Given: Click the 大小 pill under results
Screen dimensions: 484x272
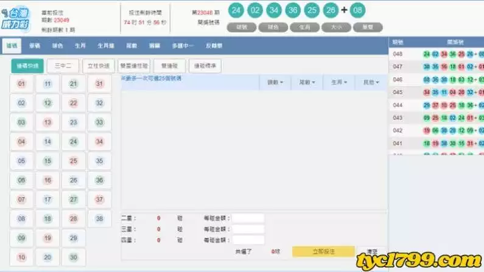Looking at the screenshot, I should 336,27.
